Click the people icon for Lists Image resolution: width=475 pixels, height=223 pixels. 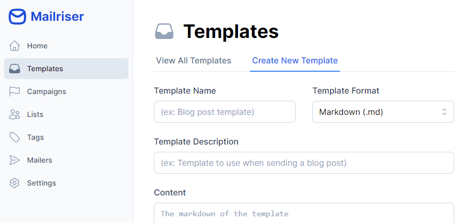tap(15, 114)
